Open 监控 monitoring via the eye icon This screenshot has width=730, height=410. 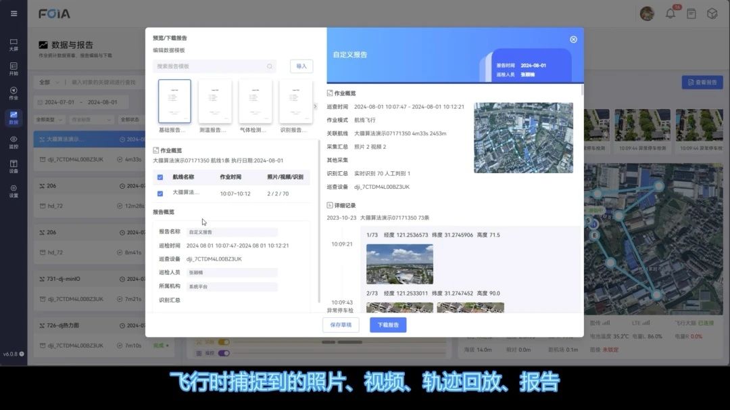click(x=14, y=141)
